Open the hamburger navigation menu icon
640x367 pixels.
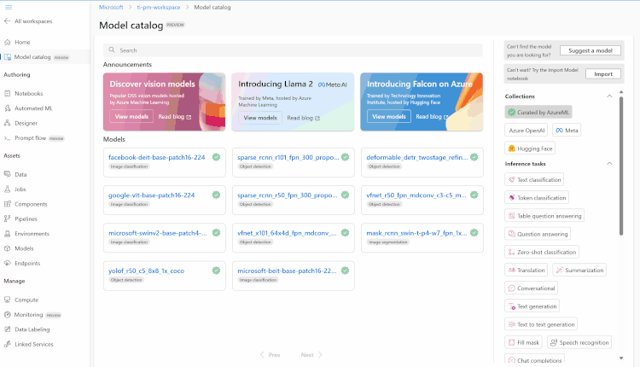9,8
